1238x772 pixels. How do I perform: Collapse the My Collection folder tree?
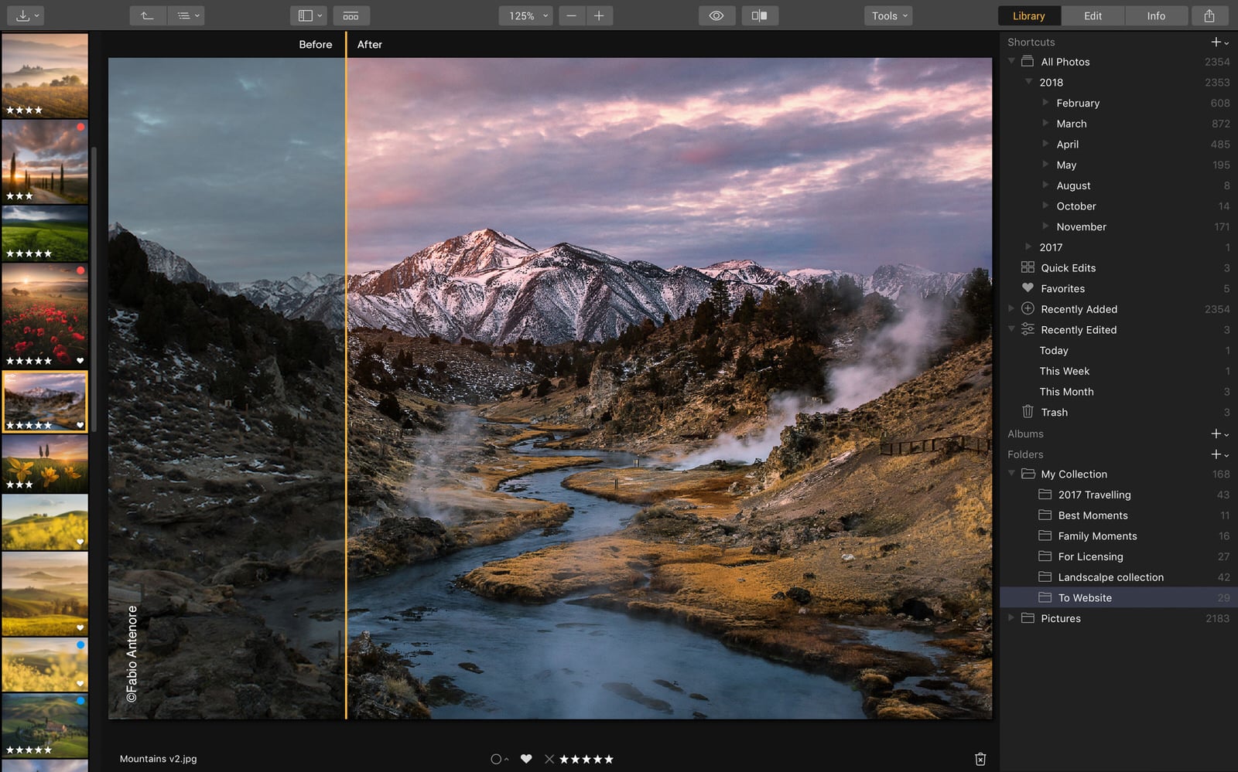[1013, 474]
